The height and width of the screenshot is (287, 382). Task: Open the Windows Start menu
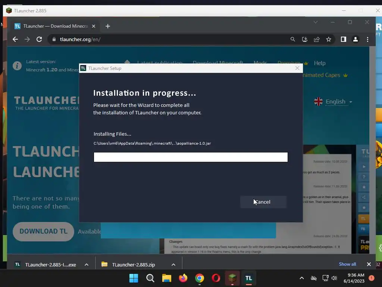click(134, 278)
